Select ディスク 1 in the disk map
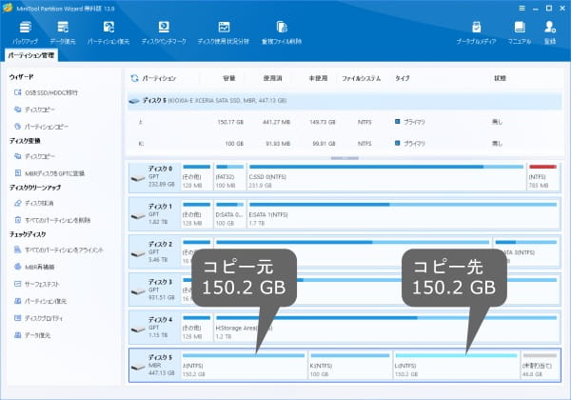The width and height of the screenshot is (571, 400). click(x=154, y=215)
